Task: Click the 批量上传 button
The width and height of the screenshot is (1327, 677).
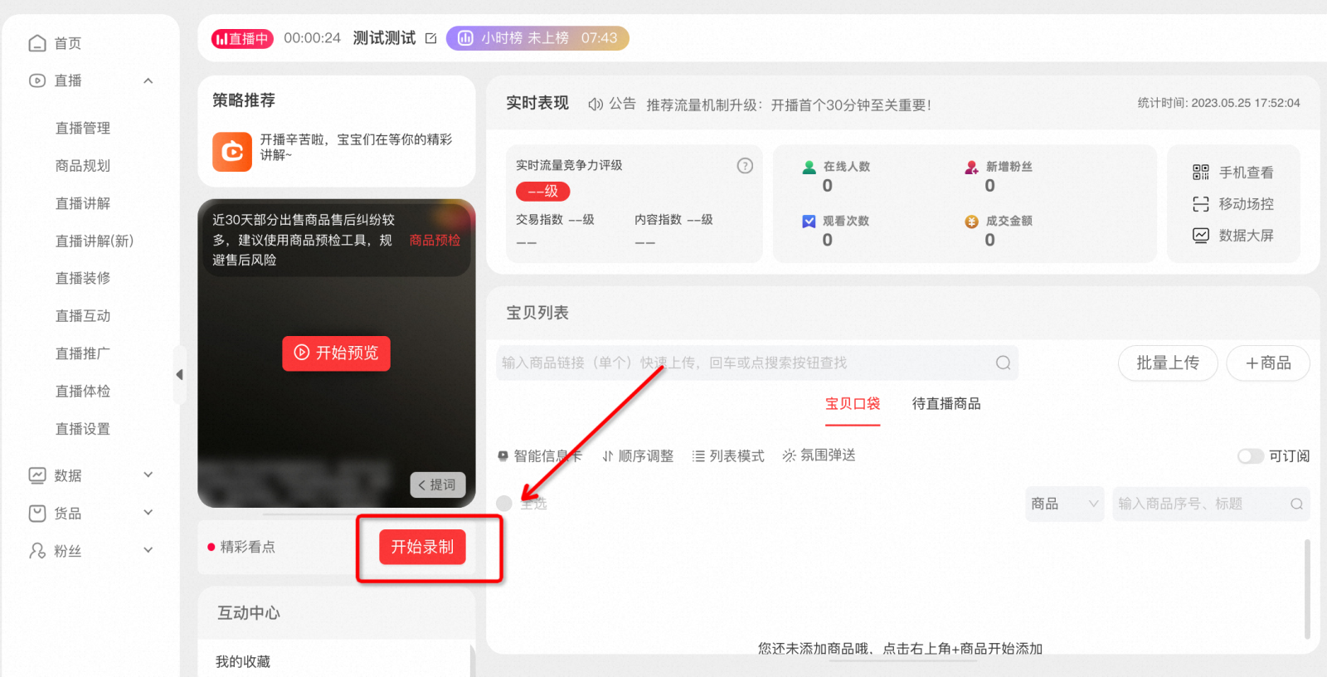Action: 1167,363
